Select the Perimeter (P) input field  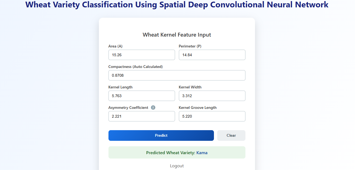click(212, 55)
